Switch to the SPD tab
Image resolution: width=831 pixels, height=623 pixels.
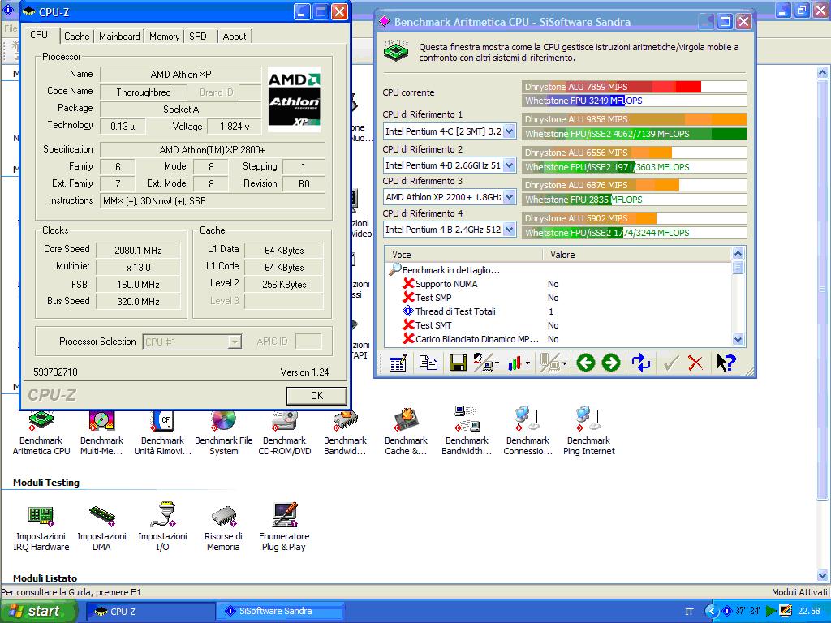198,37
